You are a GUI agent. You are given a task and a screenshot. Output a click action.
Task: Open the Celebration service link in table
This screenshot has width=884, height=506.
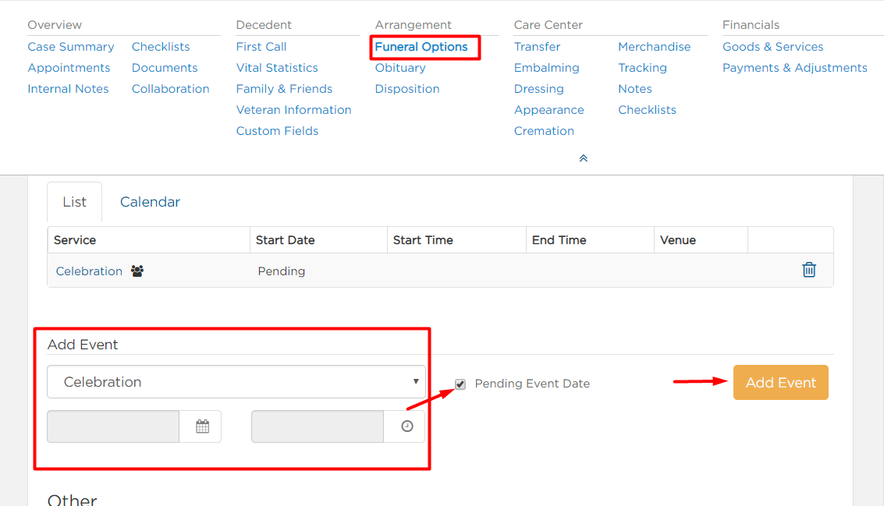89,271
